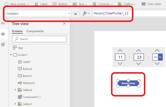Open the Insert components icon in left rail
The height and width of the screenshot is (107, 166).
coord(3,44)
